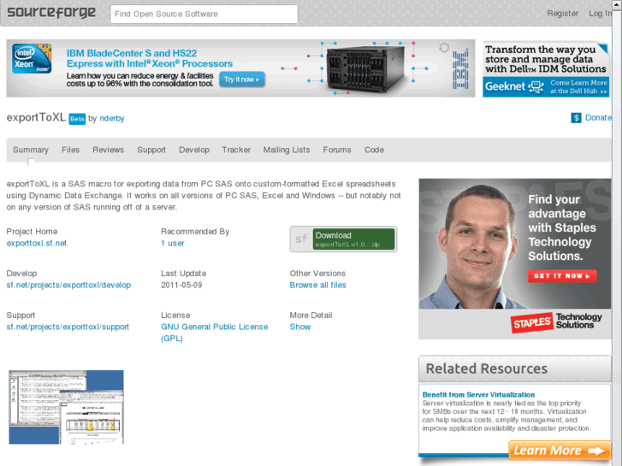Click GET IT NOW in Staples ad
Image resolution: width=622 pixels, height=466 pixels.
(562, 276)
